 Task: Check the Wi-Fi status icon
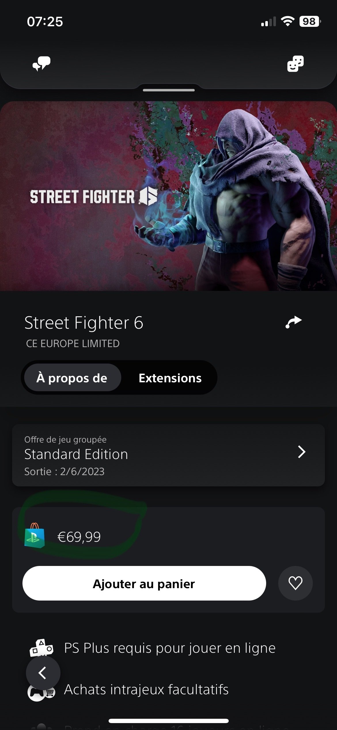coord(287,21)
